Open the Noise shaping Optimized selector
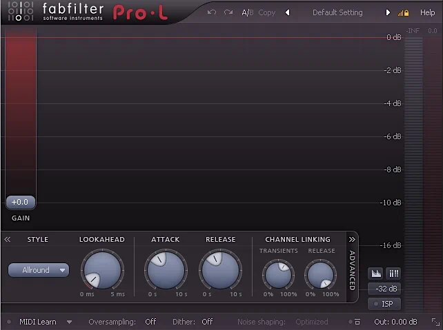Image resolution: width=443 pixels, height=330 pixels. pyautogui.click(x=312, y=322)
